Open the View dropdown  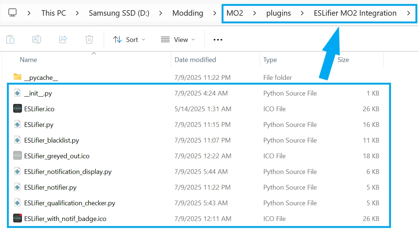point(178,40)
